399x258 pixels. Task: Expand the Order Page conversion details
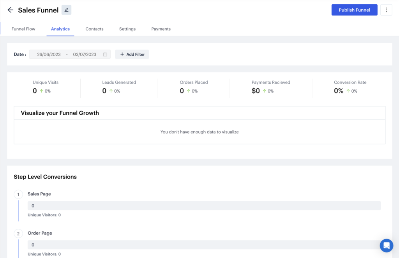point(40,233)
